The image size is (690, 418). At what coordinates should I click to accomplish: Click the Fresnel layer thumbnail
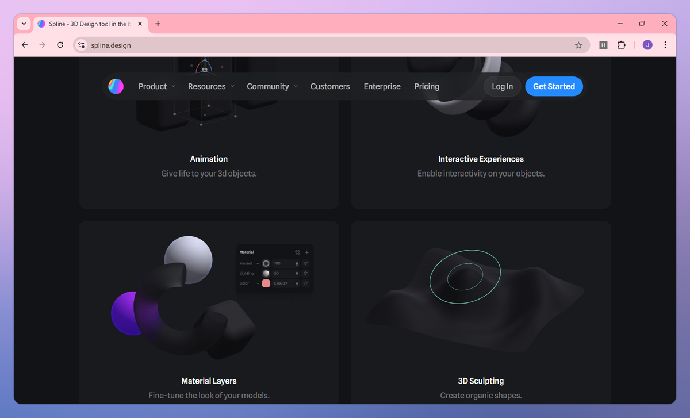click(266, 263)
